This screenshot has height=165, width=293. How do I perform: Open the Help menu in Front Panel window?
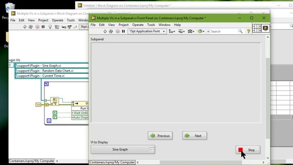(x=177, y=25)
